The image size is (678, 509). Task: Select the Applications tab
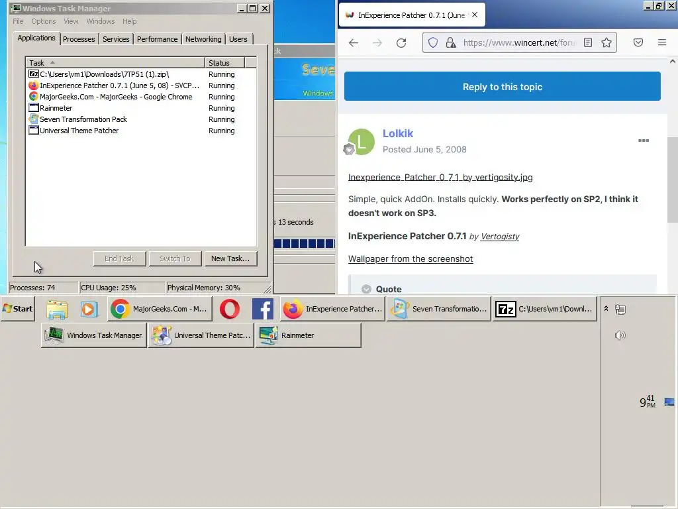click(x=36, y=38)
